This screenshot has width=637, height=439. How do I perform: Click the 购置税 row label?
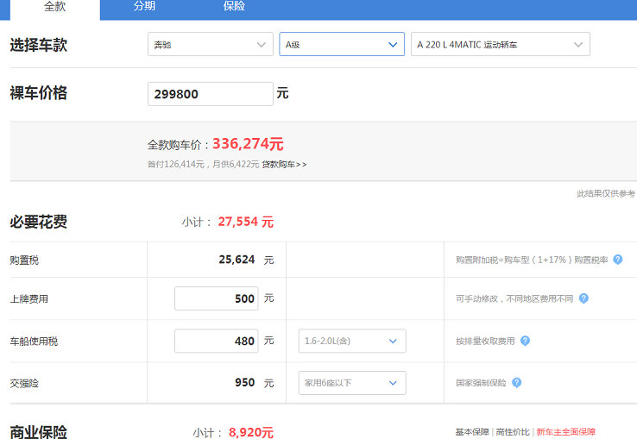[24, 260]
